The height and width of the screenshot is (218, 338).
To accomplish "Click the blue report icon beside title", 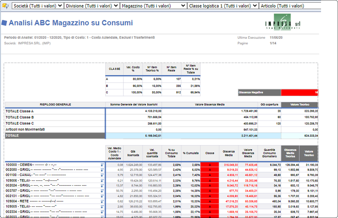I will point(4,23).
